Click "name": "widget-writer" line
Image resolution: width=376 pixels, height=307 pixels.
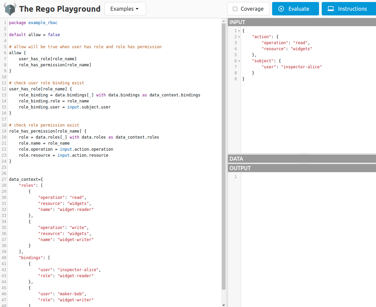(66, 240)
